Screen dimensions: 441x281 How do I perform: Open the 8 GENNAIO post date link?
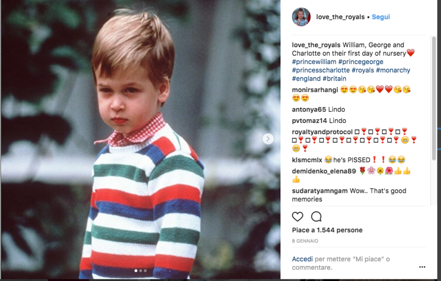click(x=305, y=241)
